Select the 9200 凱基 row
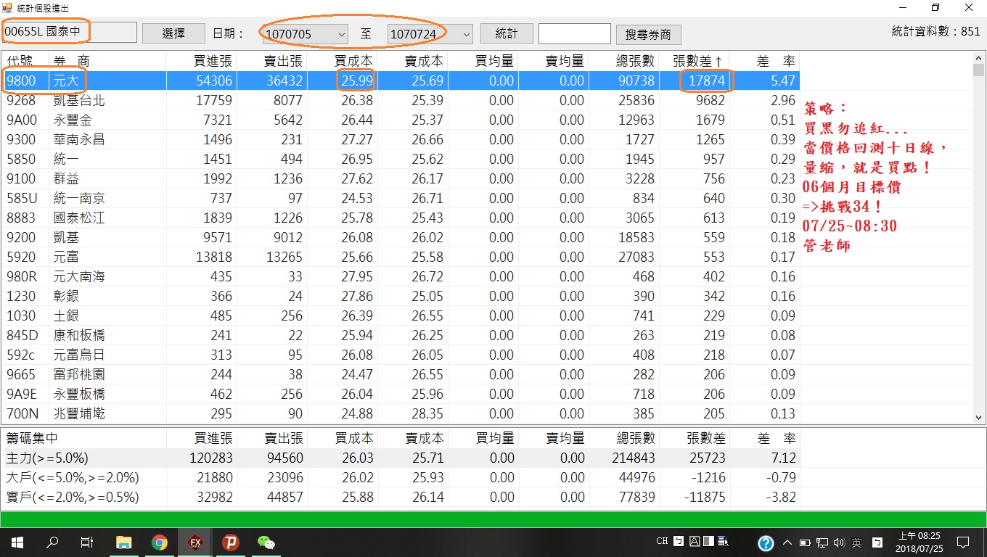 pyautogui.click(x=401, y=237)
